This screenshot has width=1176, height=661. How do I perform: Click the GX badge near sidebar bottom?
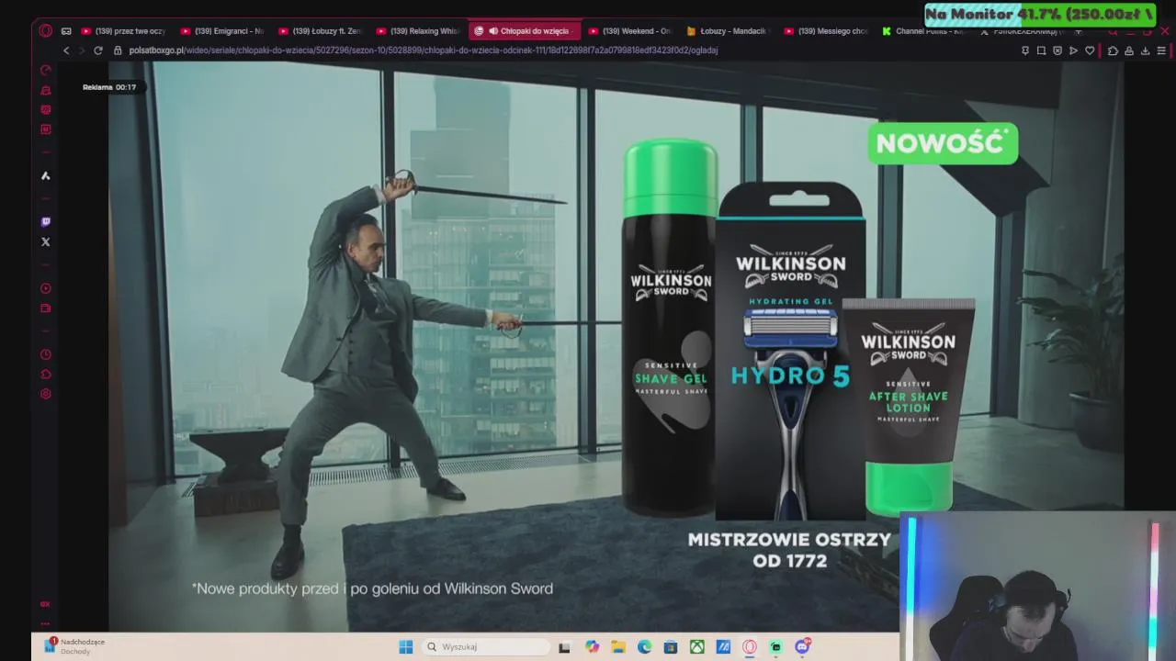coord(45,604)
